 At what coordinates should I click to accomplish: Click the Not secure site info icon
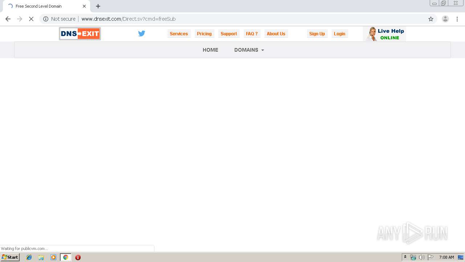tap(46, 19)
